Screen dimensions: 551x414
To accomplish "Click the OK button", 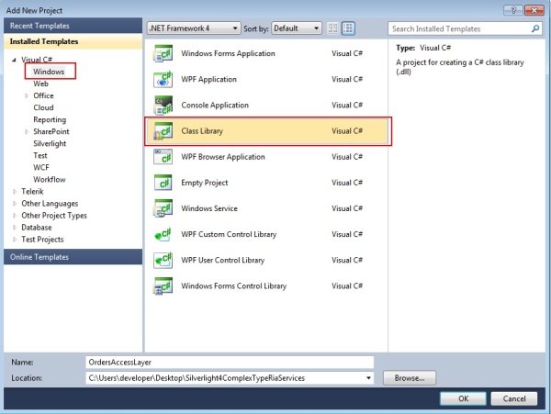I will pyautogui.click(x=463, y=398).
